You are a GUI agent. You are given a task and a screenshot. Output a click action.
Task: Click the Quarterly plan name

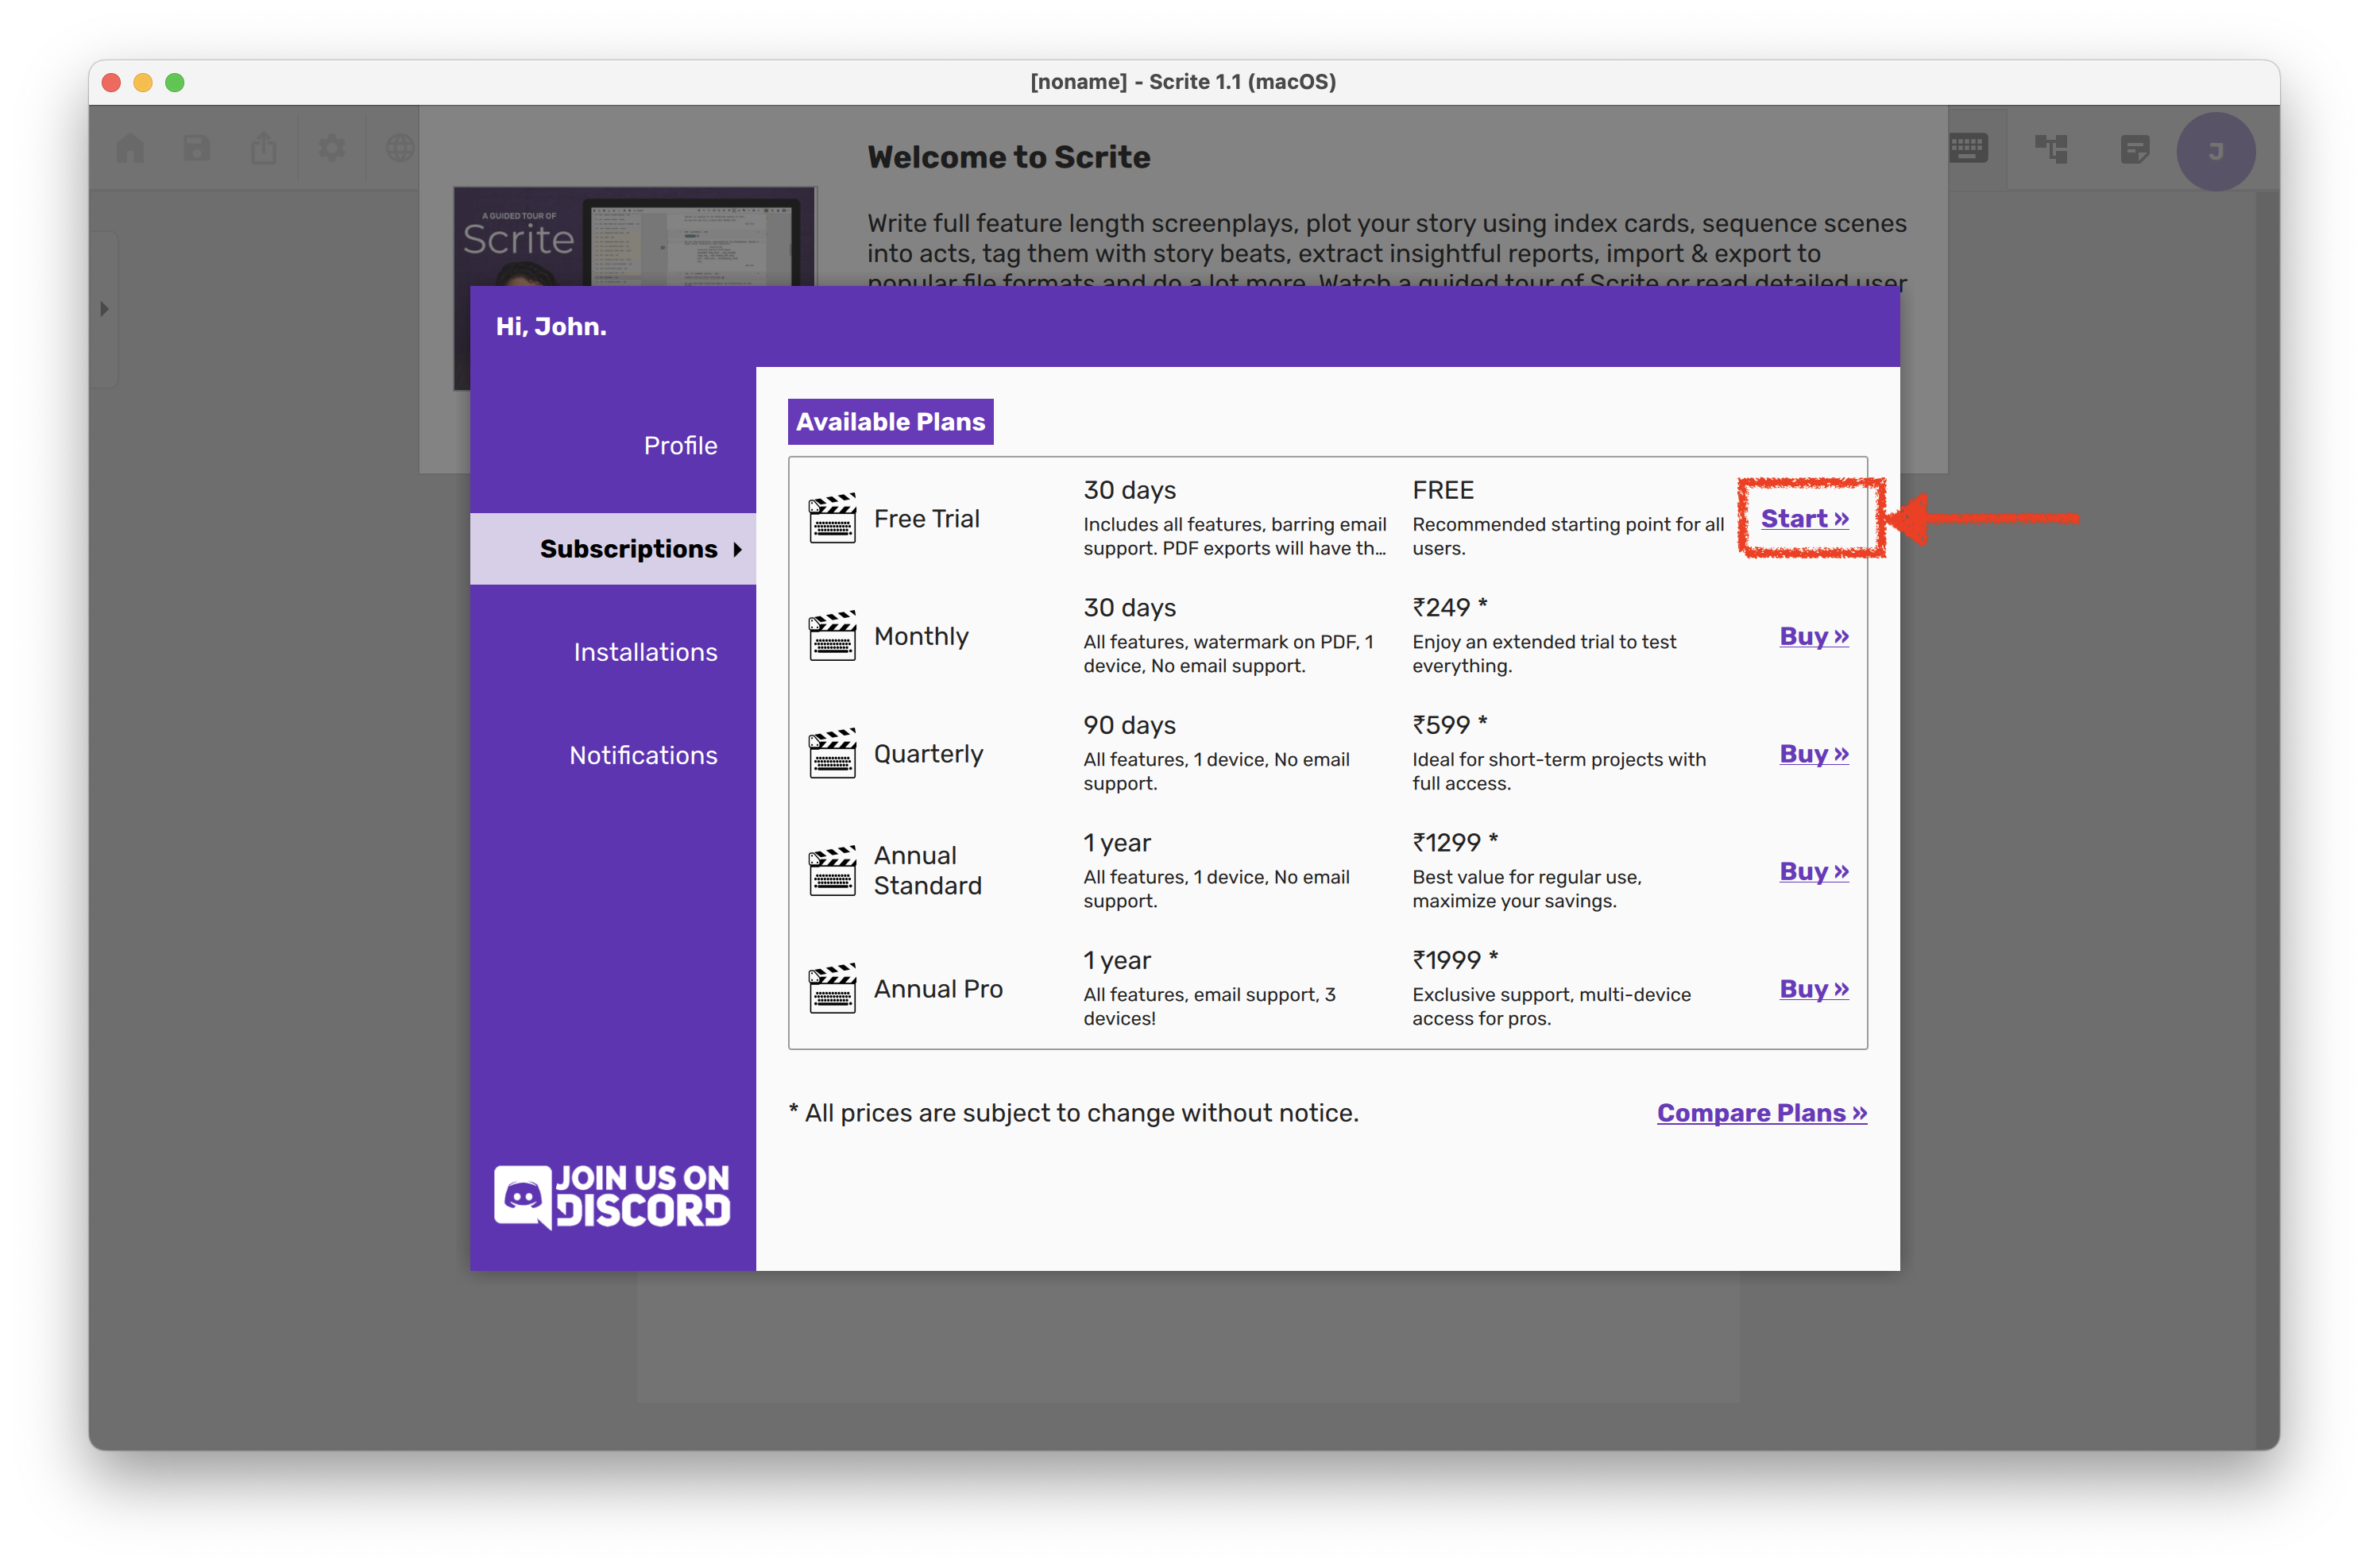[x=928, y=753]
